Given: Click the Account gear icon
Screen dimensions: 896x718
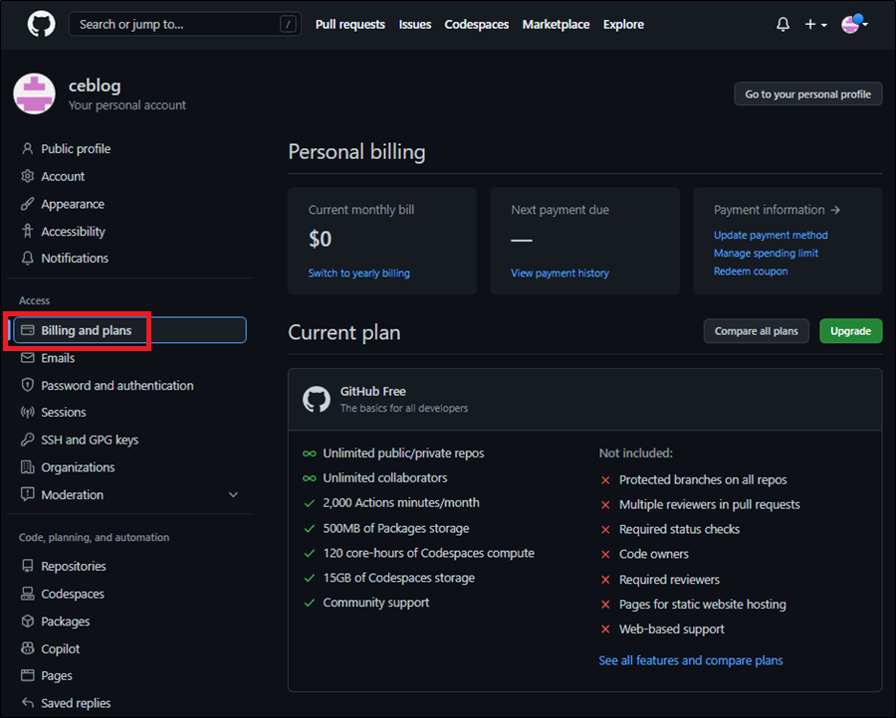Looking at the screenshot, I should click(28, 176).
